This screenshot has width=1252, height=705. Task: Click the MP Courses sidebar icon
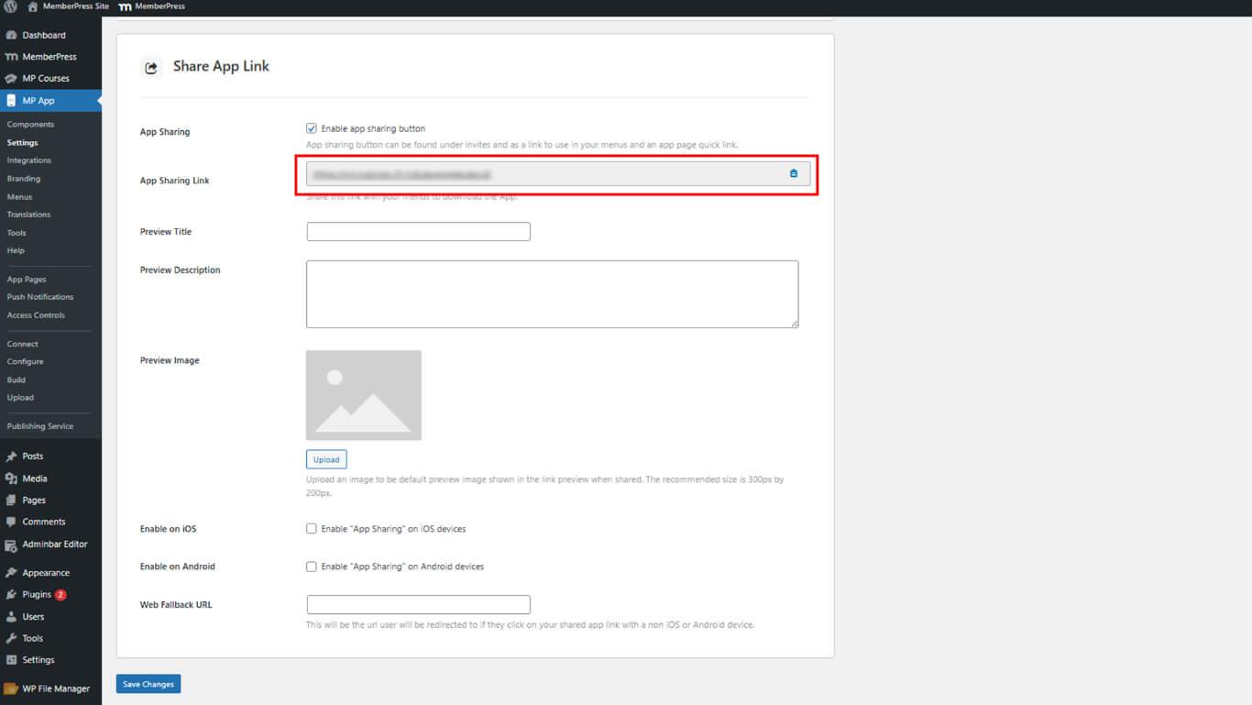coord(11,78)
